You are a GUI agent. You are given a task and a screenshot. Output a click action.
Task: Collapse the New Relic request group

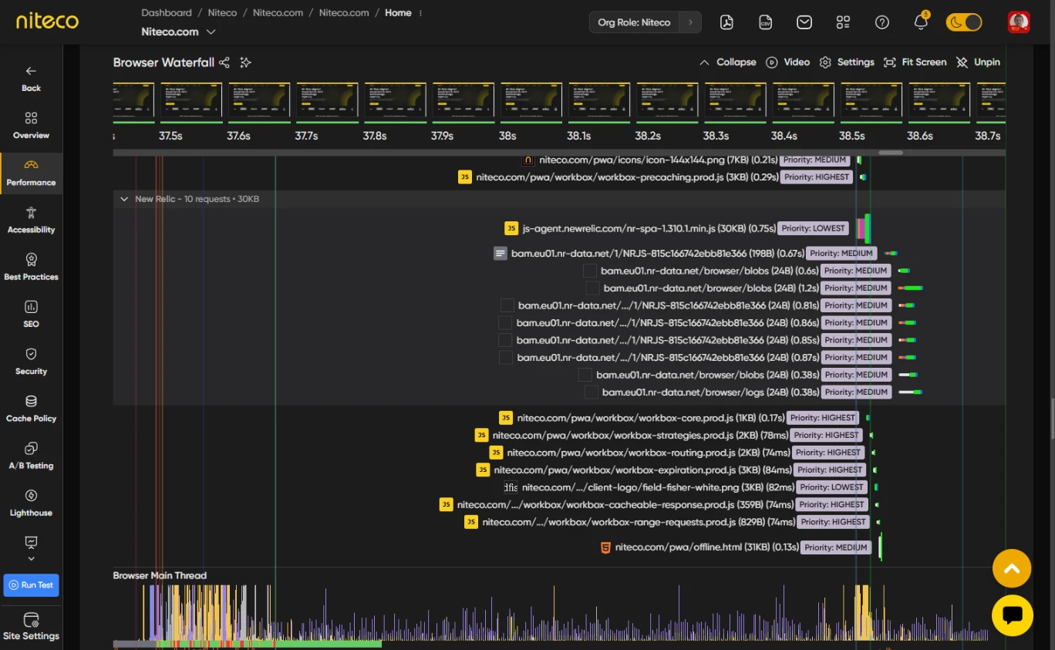click(123, 199)
